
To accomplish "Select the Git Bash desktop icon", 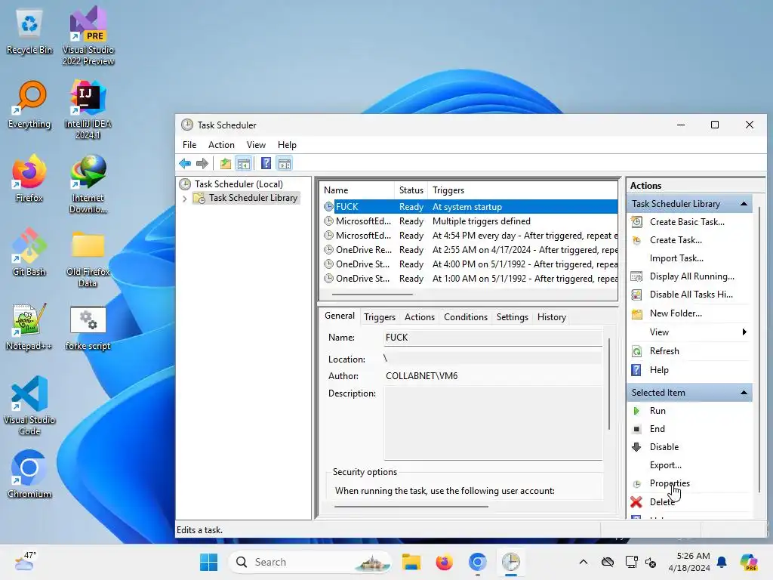I will [29, 252].
